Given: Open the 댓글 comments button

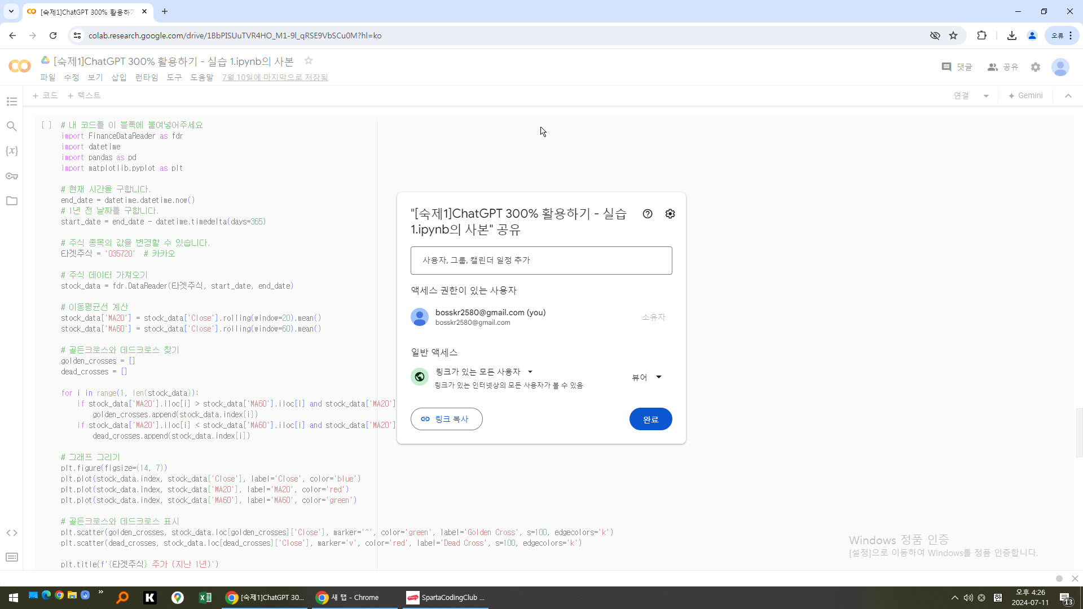Looking at the screenshot, I should click(x=957, y=67).
